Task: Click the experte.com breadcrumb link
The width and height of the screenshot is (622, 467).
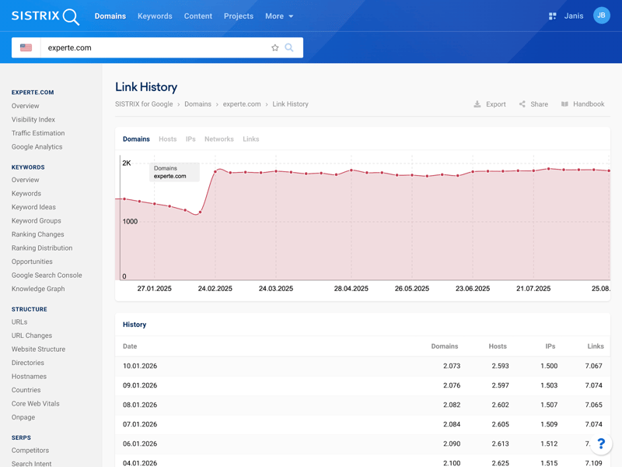Action: pos(242,104)
